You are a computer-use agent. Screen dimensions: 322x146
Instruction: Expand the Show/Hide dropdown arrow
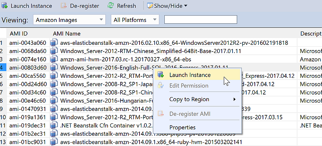click(x=185, y=6)
